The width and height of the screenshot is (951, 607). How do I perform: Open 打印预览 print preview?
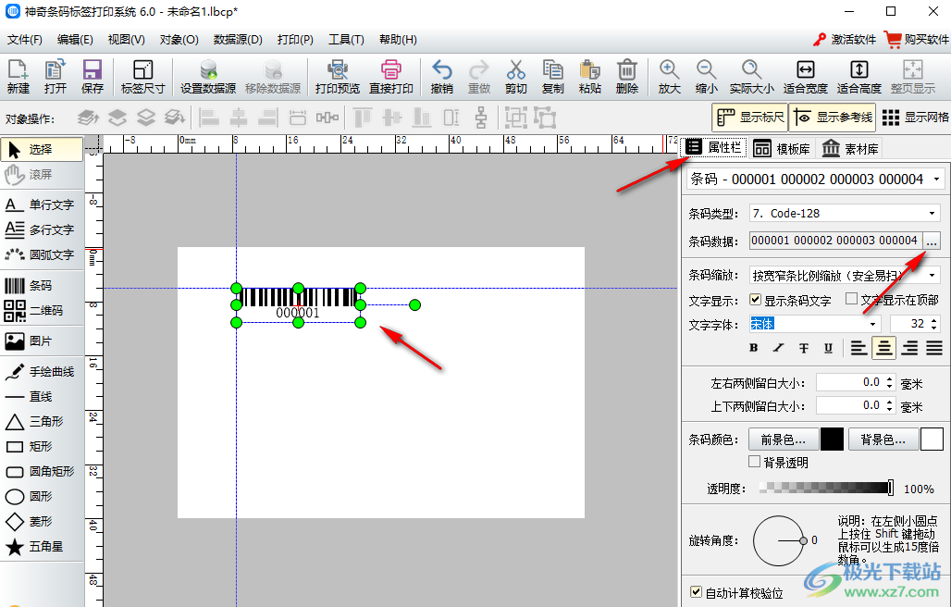pyautogui.click(x=338, y=77)
